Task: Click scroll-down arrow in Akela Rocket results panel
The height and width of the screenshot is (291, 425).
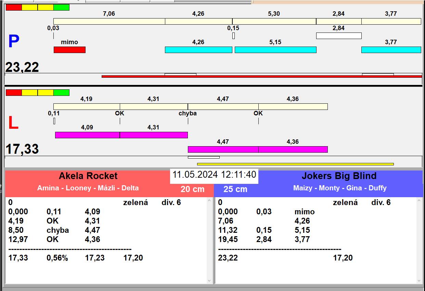Action: (x=209, y=280)
